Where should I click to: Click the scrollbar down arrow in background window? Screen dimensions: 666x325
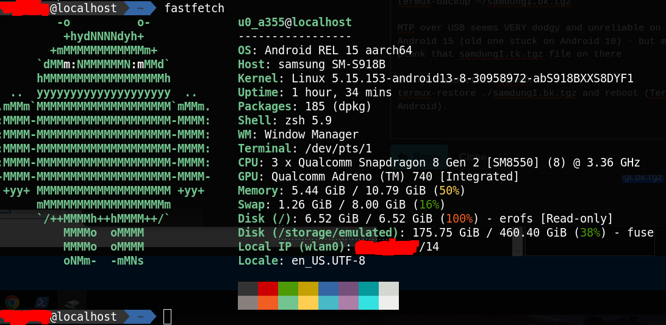pos(517,251)
